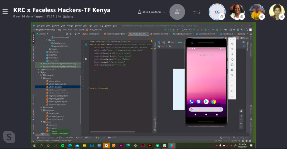Image resolution: width=287 pixels, height=149 pixels.
Task: Select activity_auth.xml in the layout folder
Action: click(x=54, y=81)
